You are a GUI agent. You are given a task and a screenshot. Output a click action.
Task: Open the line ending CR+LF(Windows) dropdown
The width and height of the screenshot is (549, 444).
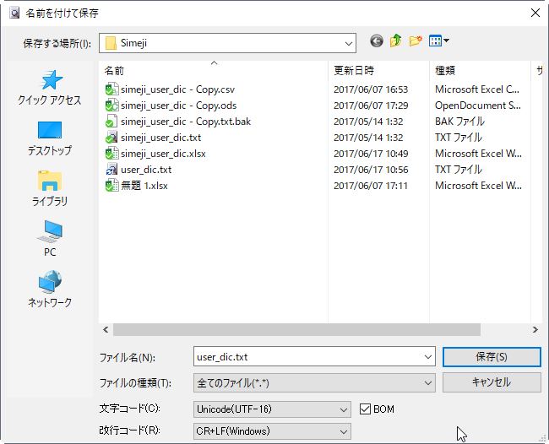pos(344,431)
